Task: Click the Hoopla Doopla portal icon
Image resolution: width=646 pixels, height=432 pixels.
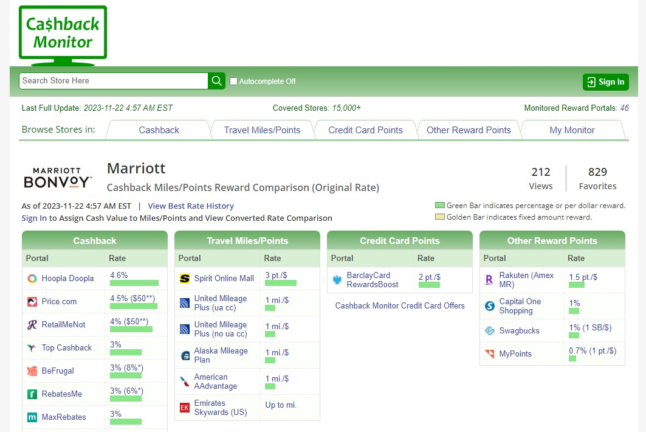Action: [x=32, y=279]
